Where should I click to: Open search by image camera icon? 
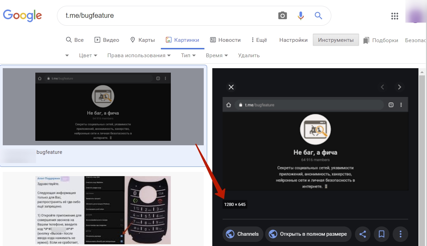pyautogui.click(x=282, y=16)
